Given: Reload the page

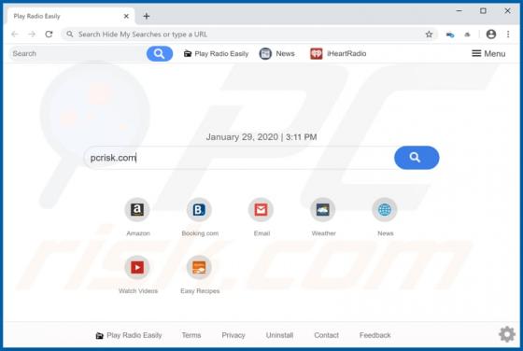Looking at the screenshot, I should [49, 34].
